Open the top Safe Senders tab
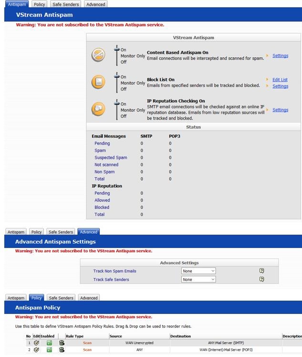Viewport: 302px width, 357px height. click(66, 4)
